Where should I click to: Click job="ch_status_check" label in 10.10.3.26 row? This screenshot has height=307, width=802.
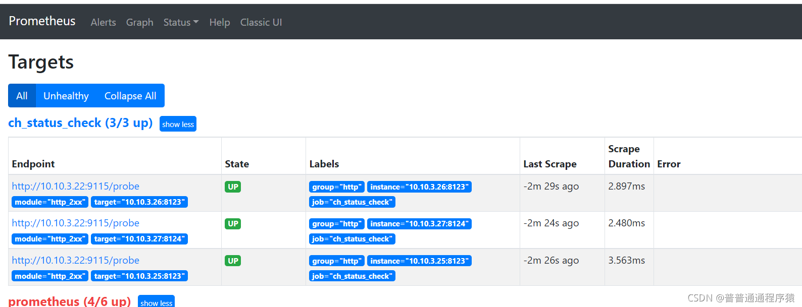coord(352,202)
